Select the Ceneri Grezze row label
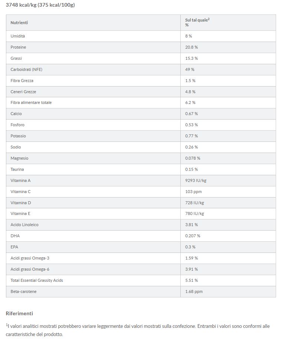285x339 pixels. 23,92
